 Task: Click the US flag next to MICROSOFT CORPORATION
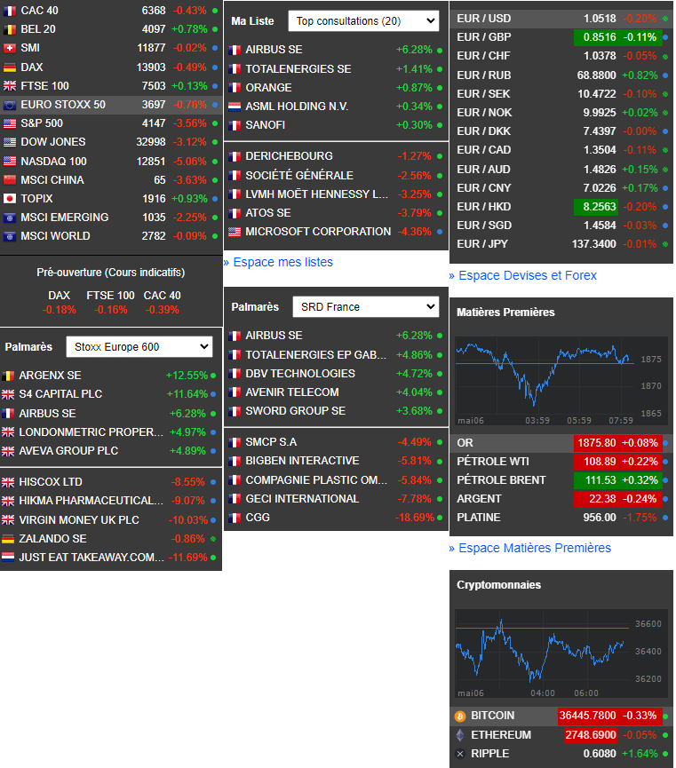(235, 232)
